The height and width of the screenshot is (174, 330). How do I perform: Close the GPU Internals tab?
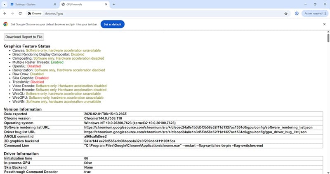coord(106,5)
